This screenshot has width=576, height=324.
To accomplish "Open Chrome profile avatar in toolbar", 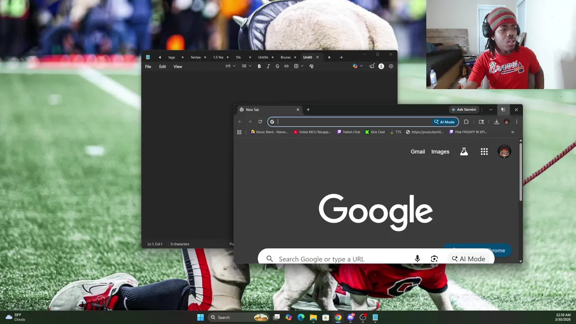I will [507, 121].
